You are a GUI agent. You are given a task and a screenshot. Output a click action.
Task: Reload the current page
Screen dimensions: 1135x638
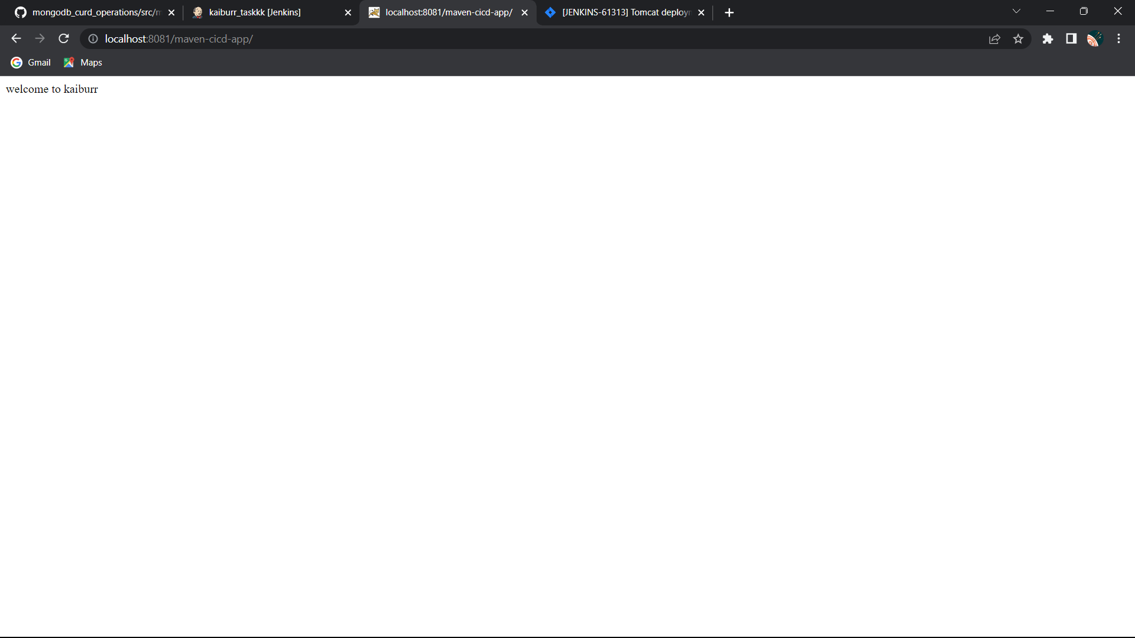[64, 39]
